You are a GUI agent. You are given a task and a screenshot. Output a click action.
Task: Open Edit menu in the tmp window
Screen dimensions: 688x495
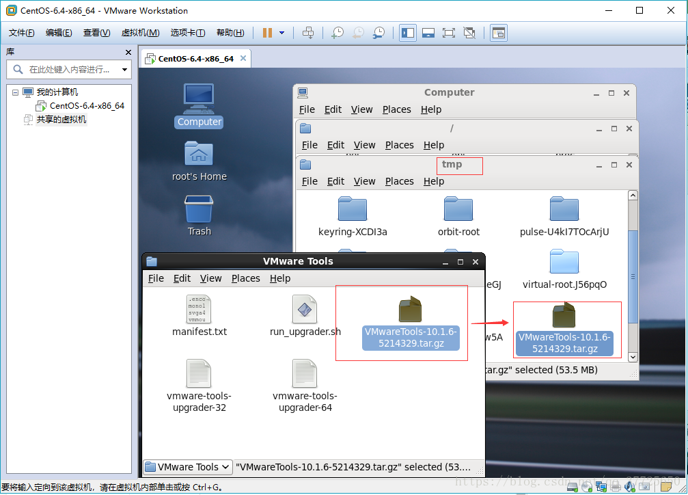(x=335, y=181)
